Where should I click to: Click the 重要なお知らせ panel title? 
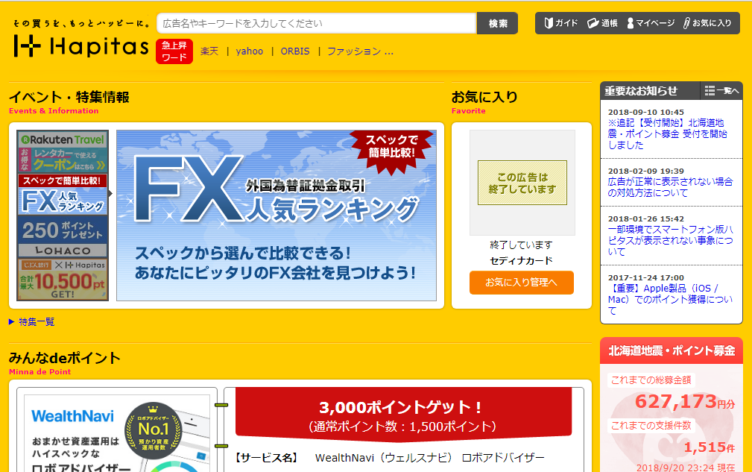coord(641,91)
